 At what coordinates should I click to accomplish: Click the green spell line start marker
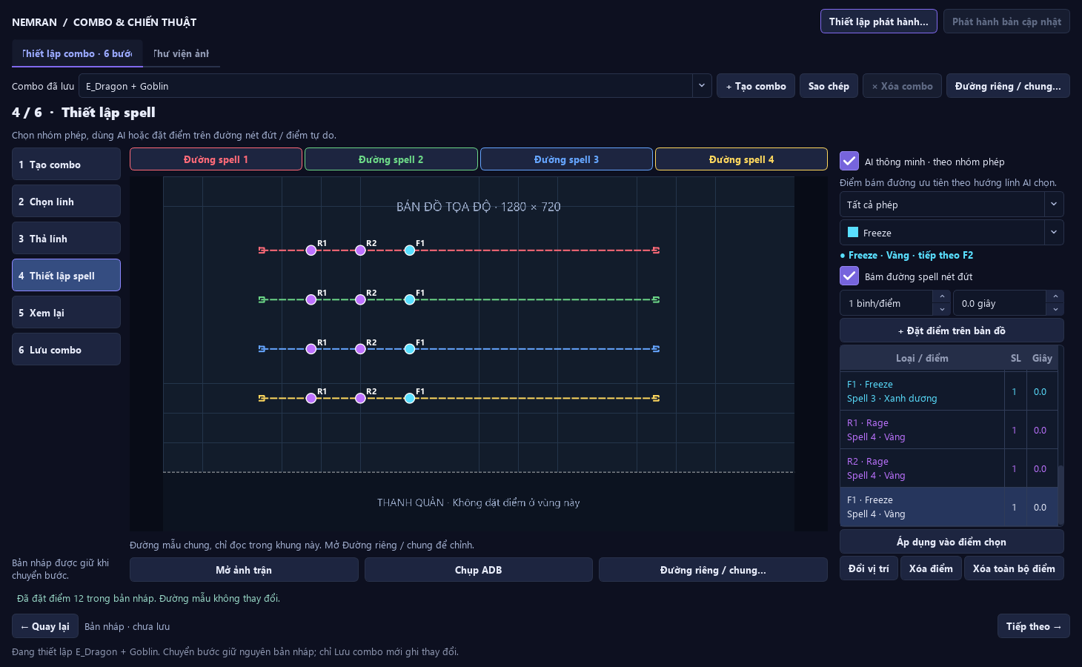coord(262,299)
